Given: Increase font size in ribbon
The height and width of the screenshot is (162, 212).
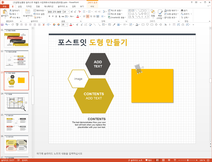Looking at the screenshot, I should (72, 12).
